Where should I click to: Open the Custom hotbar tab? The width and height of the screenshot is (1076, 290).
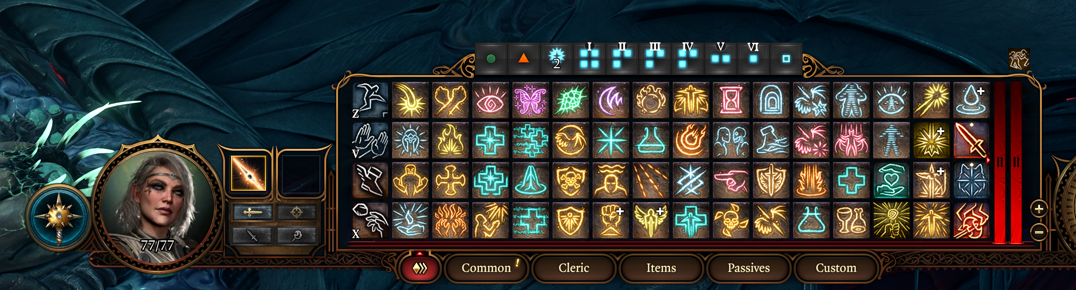click(x=836, y=268)
